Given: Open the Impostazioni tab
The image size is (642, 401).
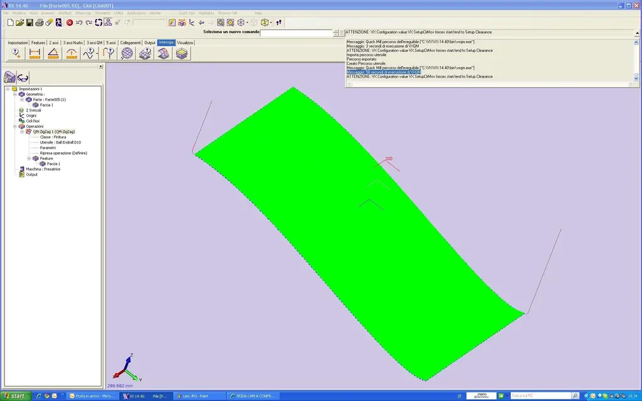Looking at the screenshot, I should tap(18, 43).
